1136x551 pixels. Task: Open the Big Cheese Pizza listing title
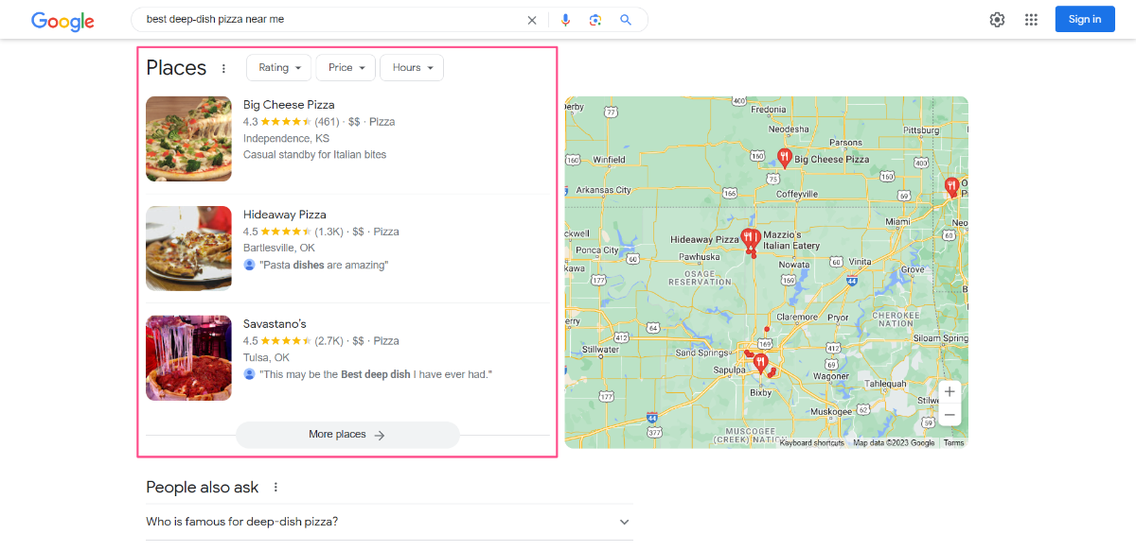coord(289,105)
